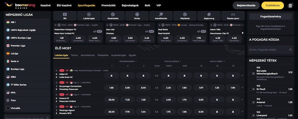This screenshot has height=119, width=298.
Task: Expand more markets for Kresna FC row
Action: pyautogui.click(x=242, y=100)
